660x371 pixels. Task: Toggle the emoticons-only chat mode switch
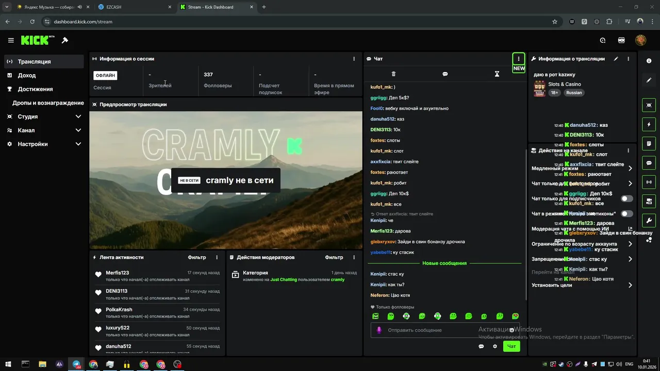[627, 213]
